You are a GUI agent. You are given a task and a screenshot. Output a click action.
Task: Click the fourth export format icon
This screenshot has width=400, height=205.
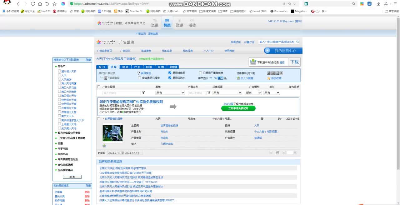pos(281,73)
